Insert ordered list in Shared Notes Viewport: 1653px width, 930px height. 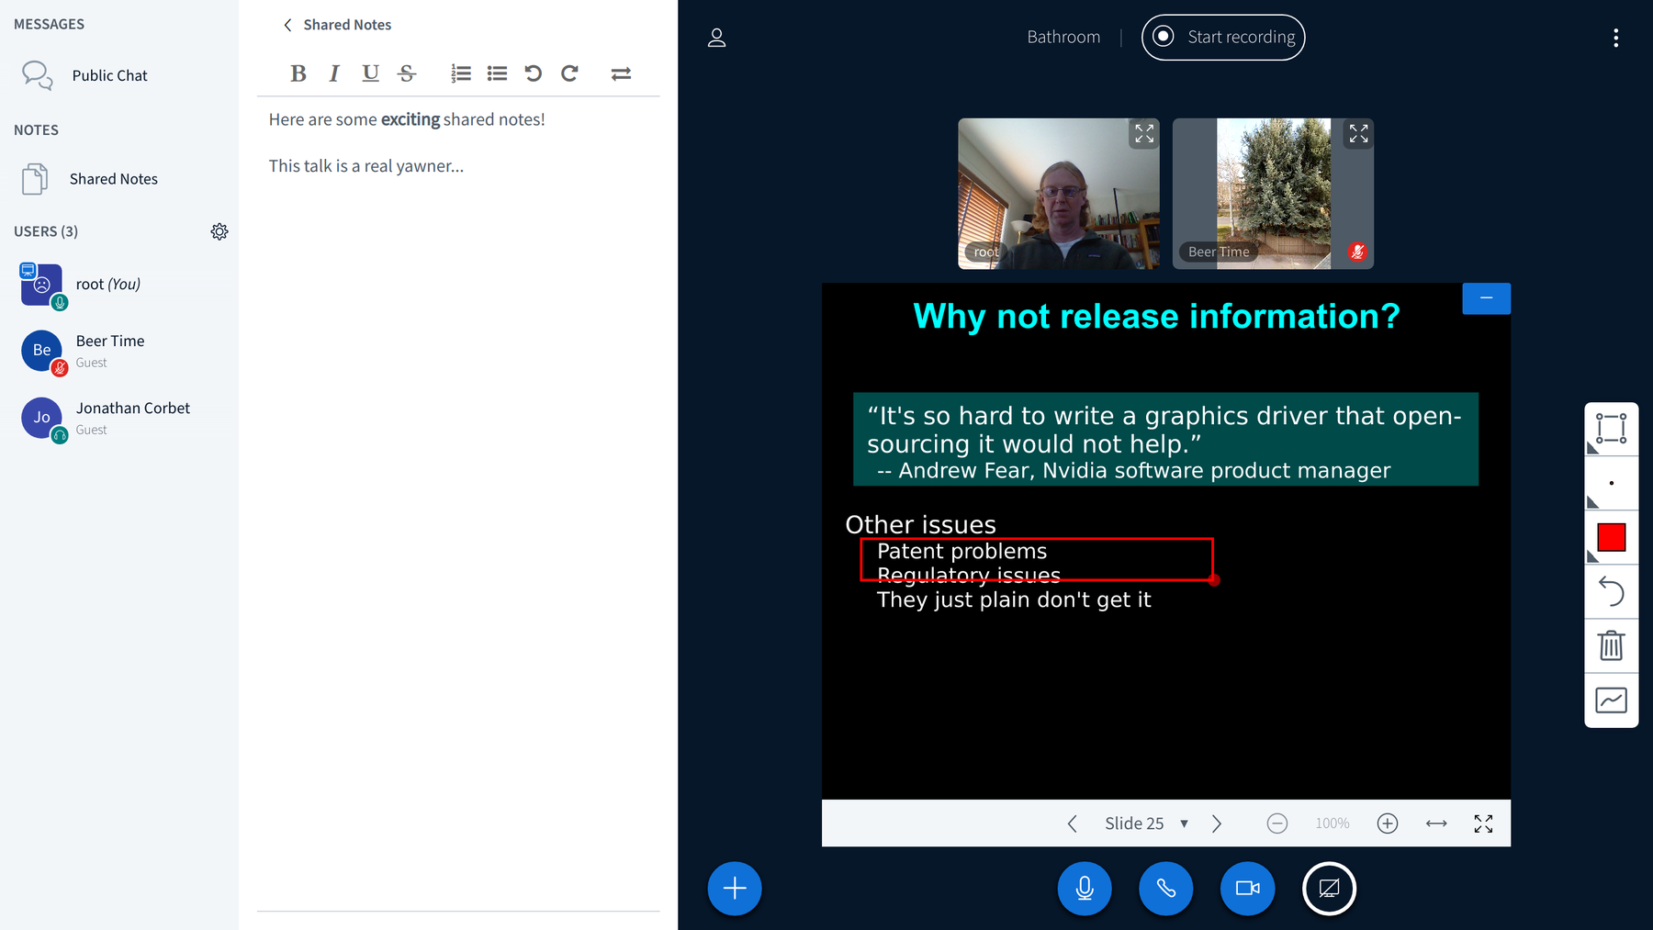pos(461,73)
